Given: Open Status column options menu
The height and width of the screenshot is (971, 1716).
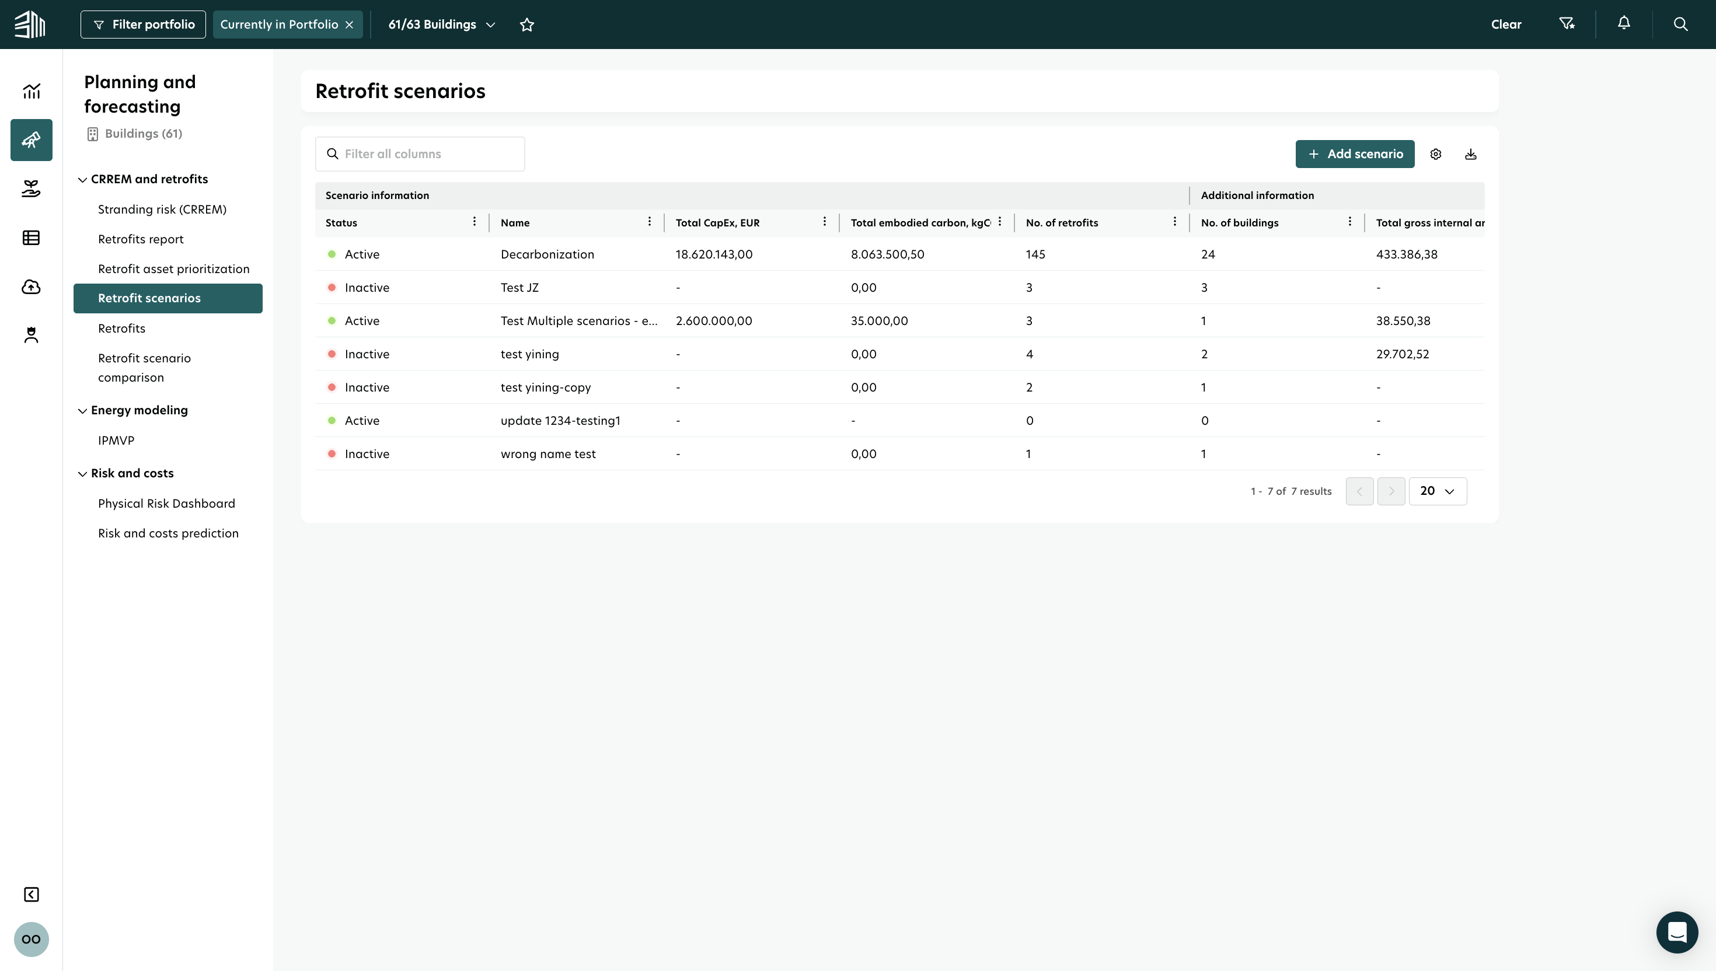Looking at the screenshot, I should tap(474, 222).
